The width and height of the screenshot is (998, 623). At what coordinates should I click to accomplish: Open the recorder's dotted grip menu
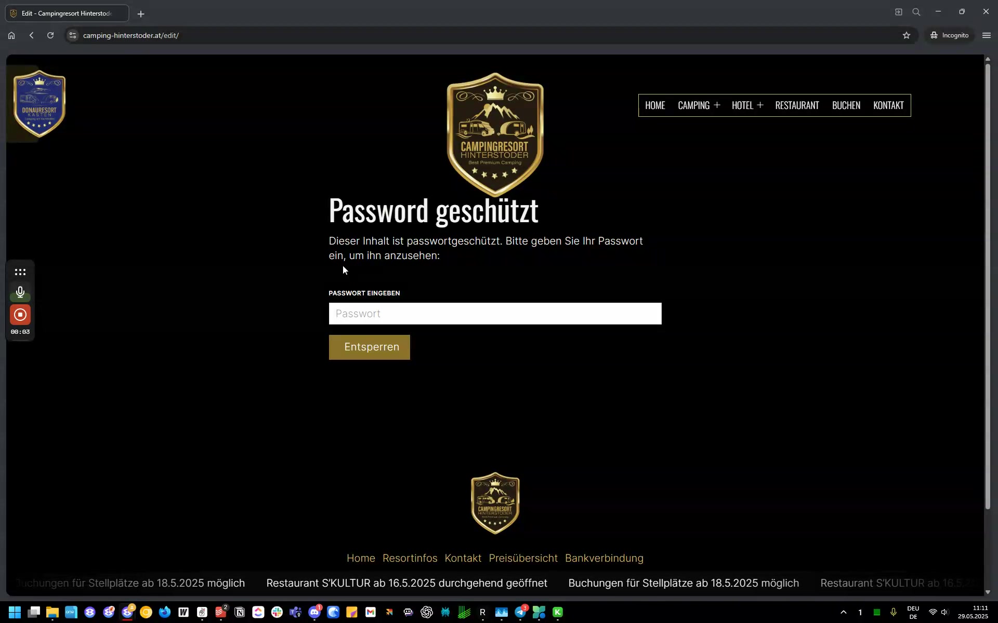(x=20, y=272)
